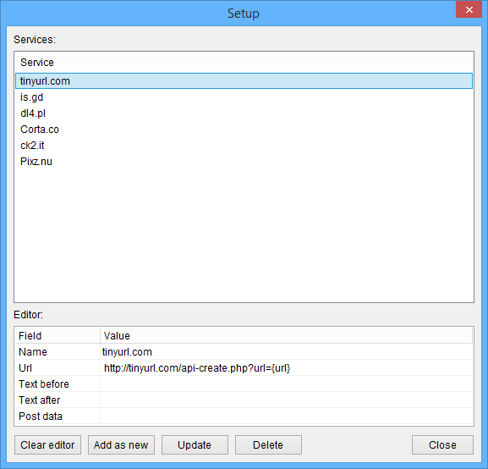
Task: Click the Name field label
Action: [x=33, y=352]
